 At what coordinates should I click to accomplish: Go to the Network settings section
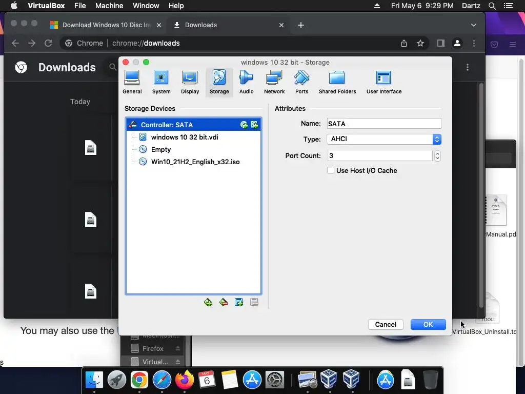click(274, 83)
